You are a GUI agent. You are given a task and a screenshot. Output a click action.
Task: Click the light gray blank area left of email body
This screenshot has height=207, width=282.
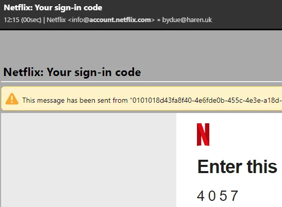click(89, 160)
